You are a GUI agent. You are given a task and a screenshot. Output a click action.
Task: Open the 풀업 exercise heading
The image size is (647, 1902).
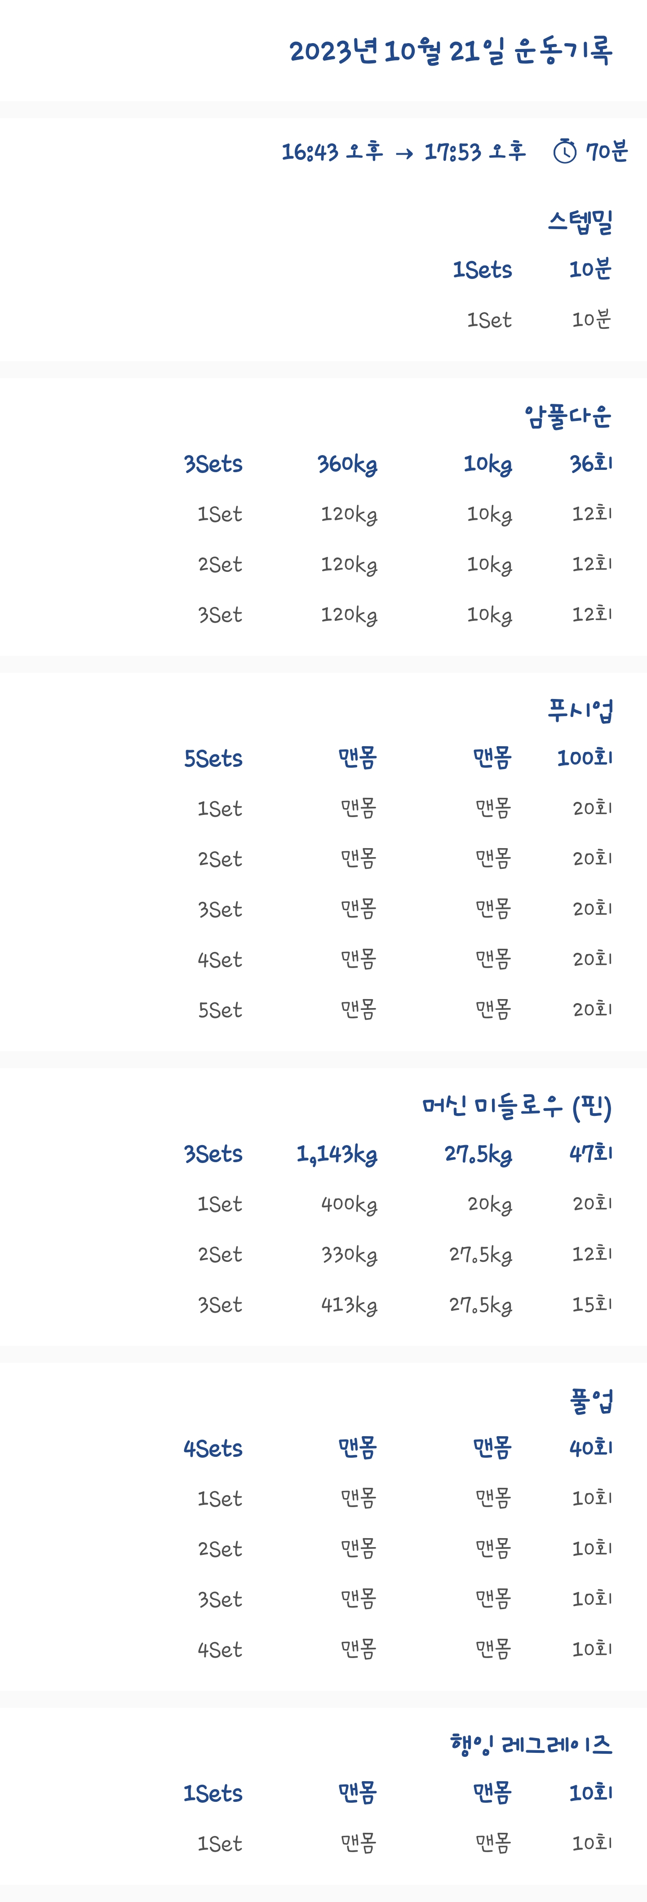591,1401
